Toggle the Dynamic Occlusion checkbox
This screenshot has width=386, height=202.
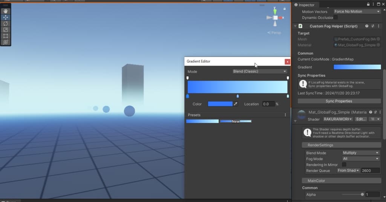tap(335, 18)
